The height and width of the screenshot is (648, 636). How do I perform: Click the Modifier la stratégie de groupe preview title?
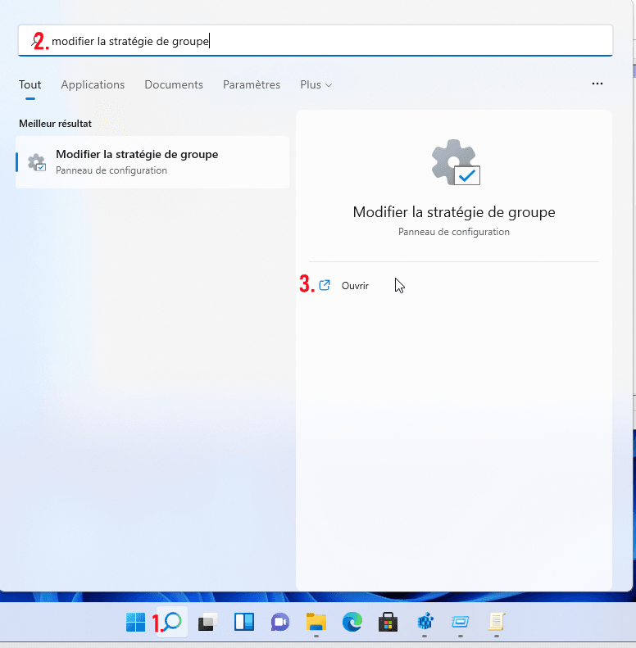(453, 212)
